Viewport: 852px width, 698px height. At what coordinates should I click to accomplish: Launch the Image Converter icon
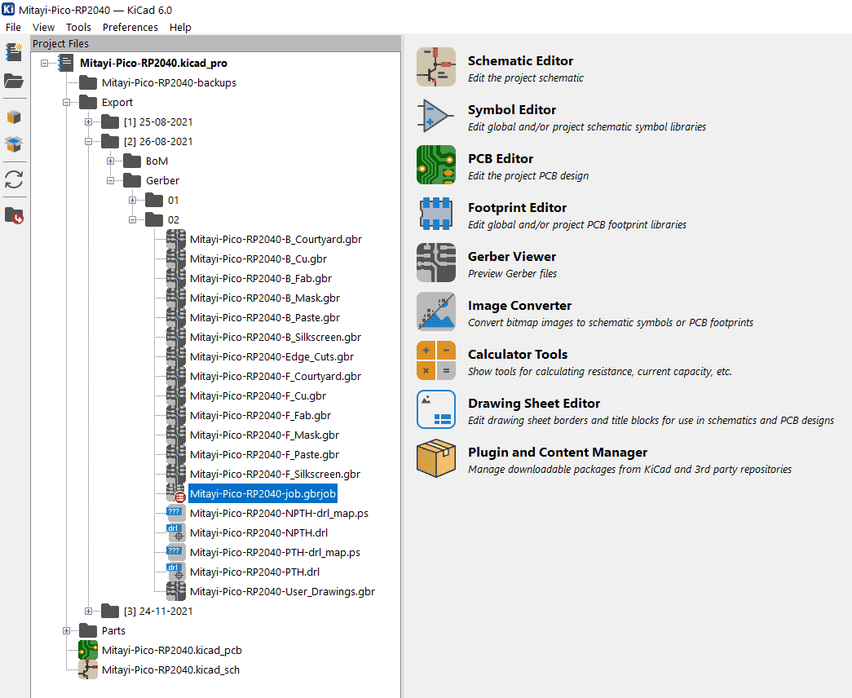pos(435,311)
